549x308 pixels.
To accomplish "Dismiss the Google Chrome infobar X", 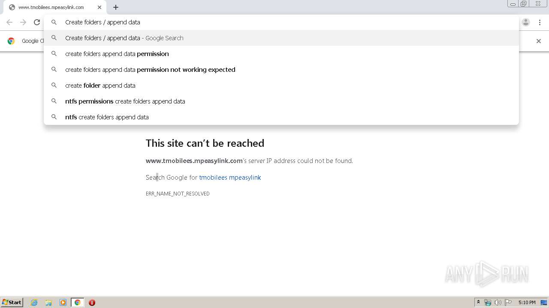I will tap(539, 41).
